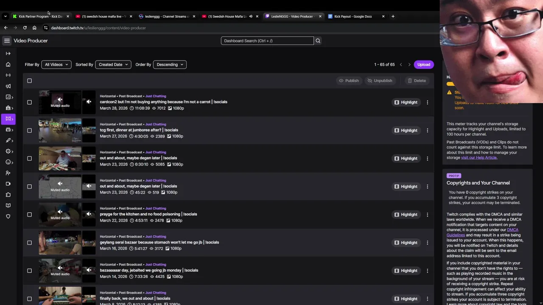
Task: Open the Streaming Tools camera icon
Action: [8, 184]
